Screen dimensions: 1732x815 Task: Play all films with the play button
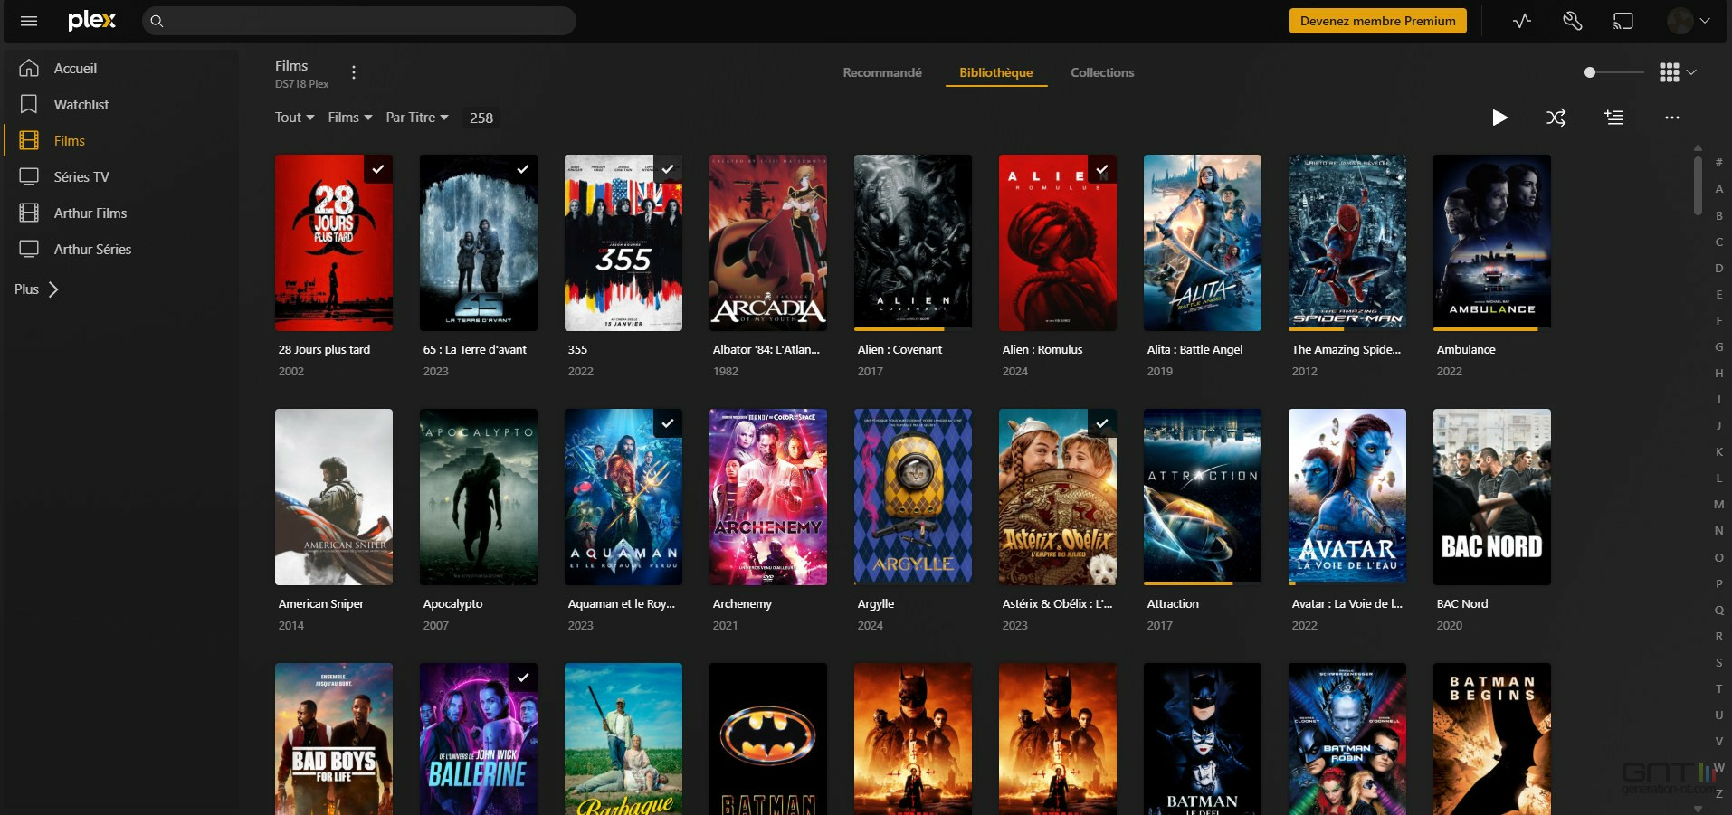tap(1499, 118)
